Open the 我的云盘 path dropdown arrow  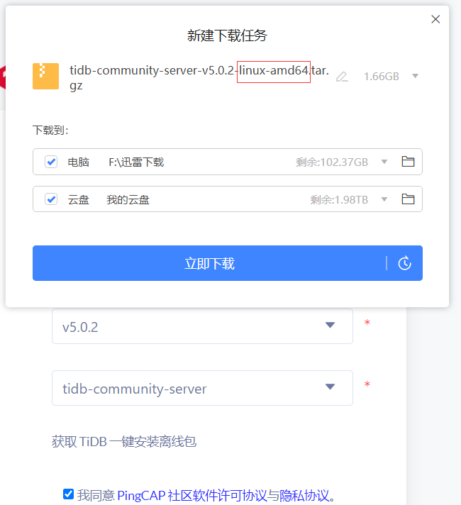(x=384, y=199)
